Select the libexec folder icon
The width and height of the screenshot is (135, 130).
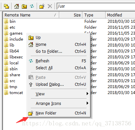coord(6,57)
